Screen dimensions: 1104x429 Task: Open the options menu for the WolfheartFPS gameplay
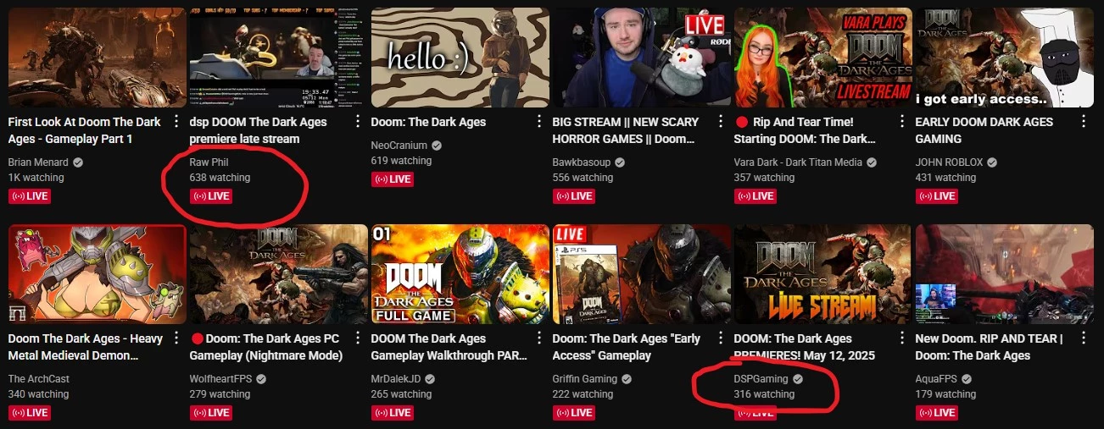pyautogui.click(x=358, y=338)
